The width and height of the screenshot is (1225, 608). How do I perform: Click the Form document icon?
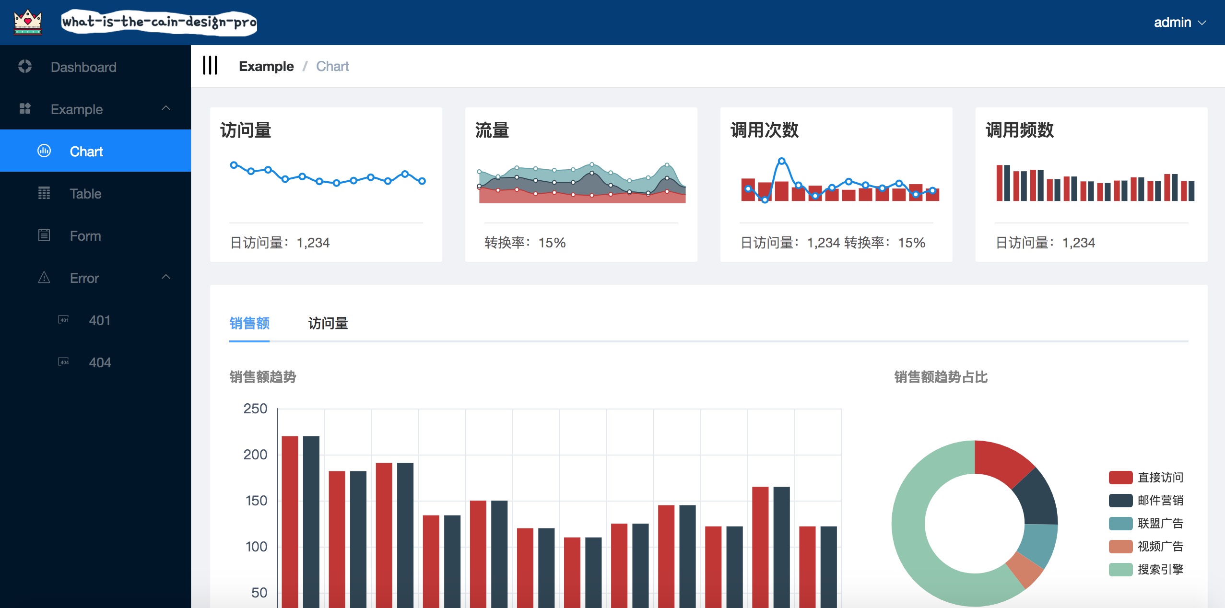[44, 234]
